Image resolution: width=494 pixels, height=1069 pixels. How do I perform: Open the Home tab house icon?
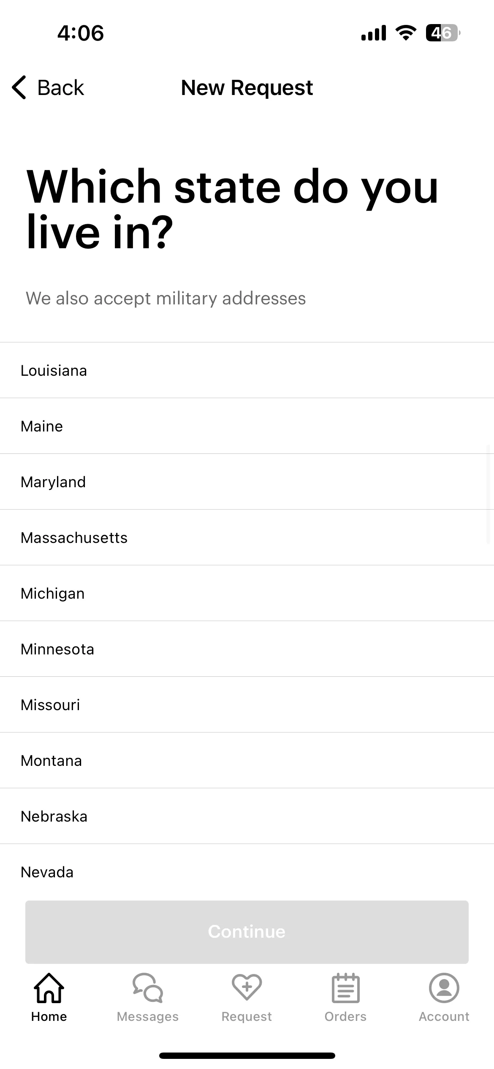[x=49, y=988]
